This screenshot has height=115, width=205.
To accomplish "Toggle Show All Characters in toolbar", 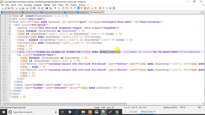I will click(x=75, y=8).
